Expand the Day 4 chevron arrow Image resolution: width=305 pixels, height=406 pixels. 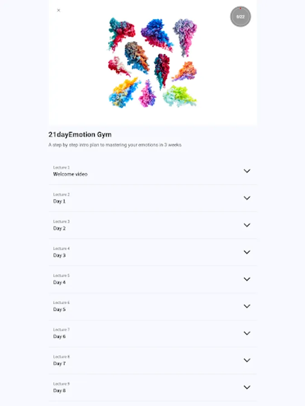coord(247,279)
